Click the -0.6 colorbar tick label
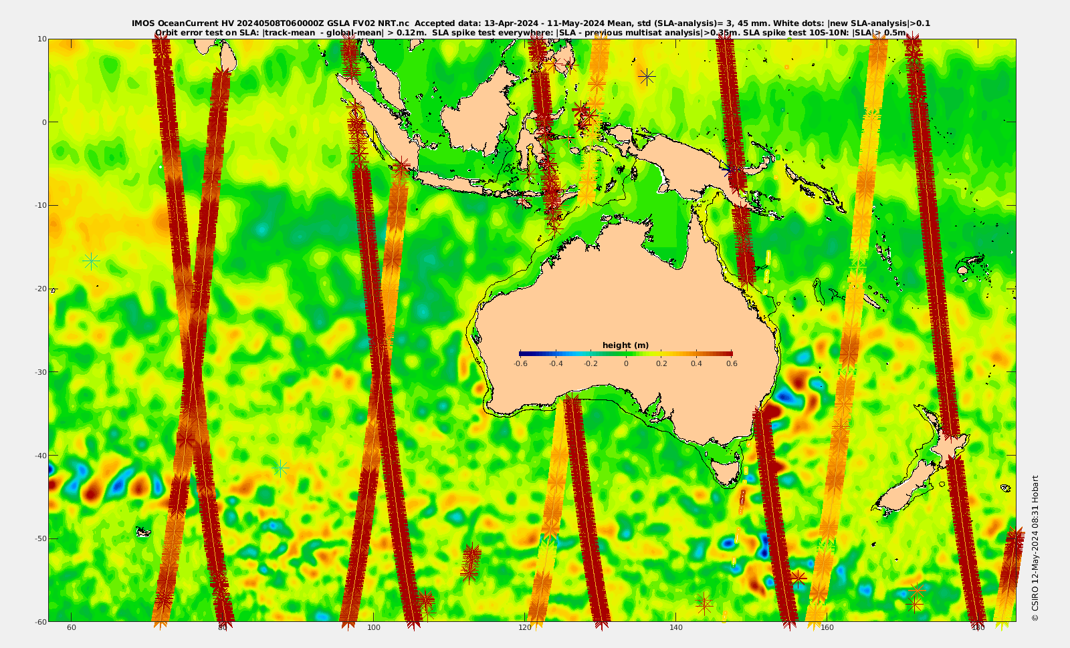1070x648 pixels. tap(520, 364)
